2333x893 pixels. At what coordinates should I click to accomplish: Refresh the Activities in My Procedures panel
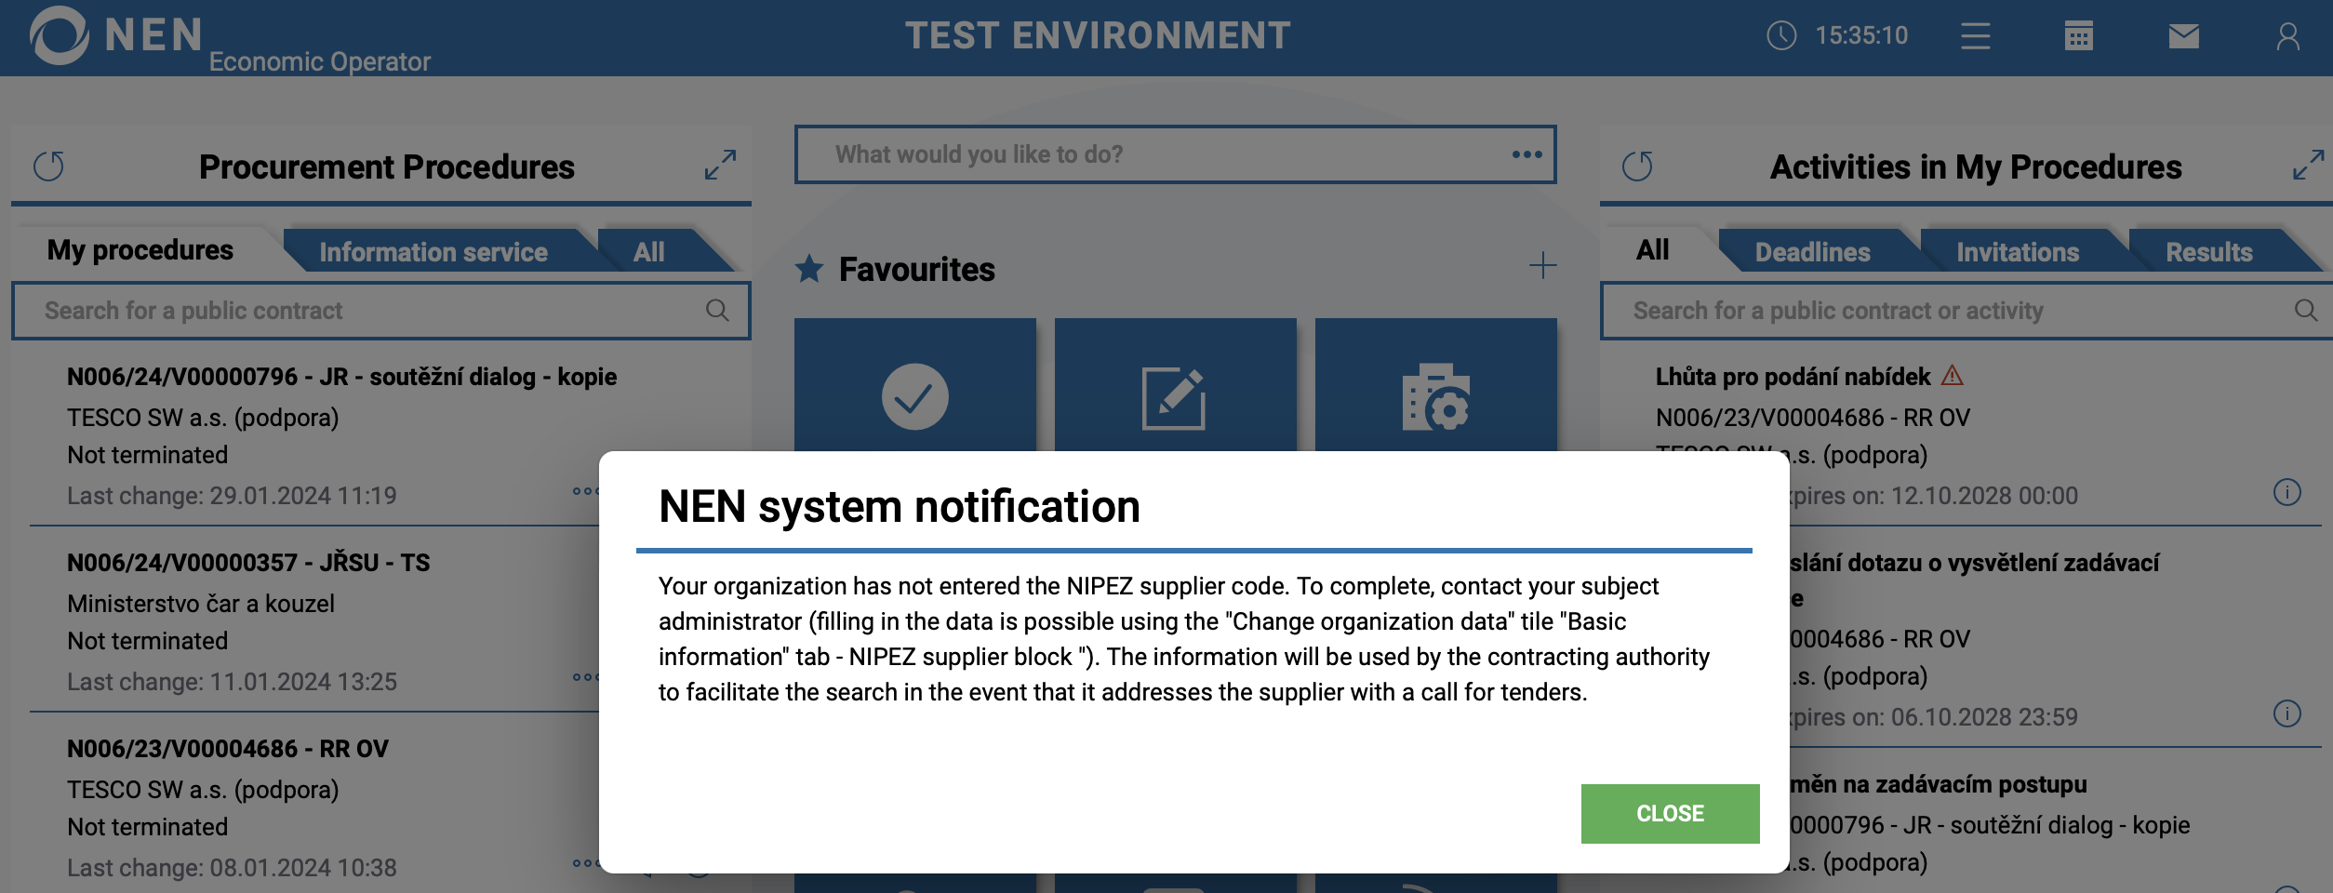(x=1637, y=167)
